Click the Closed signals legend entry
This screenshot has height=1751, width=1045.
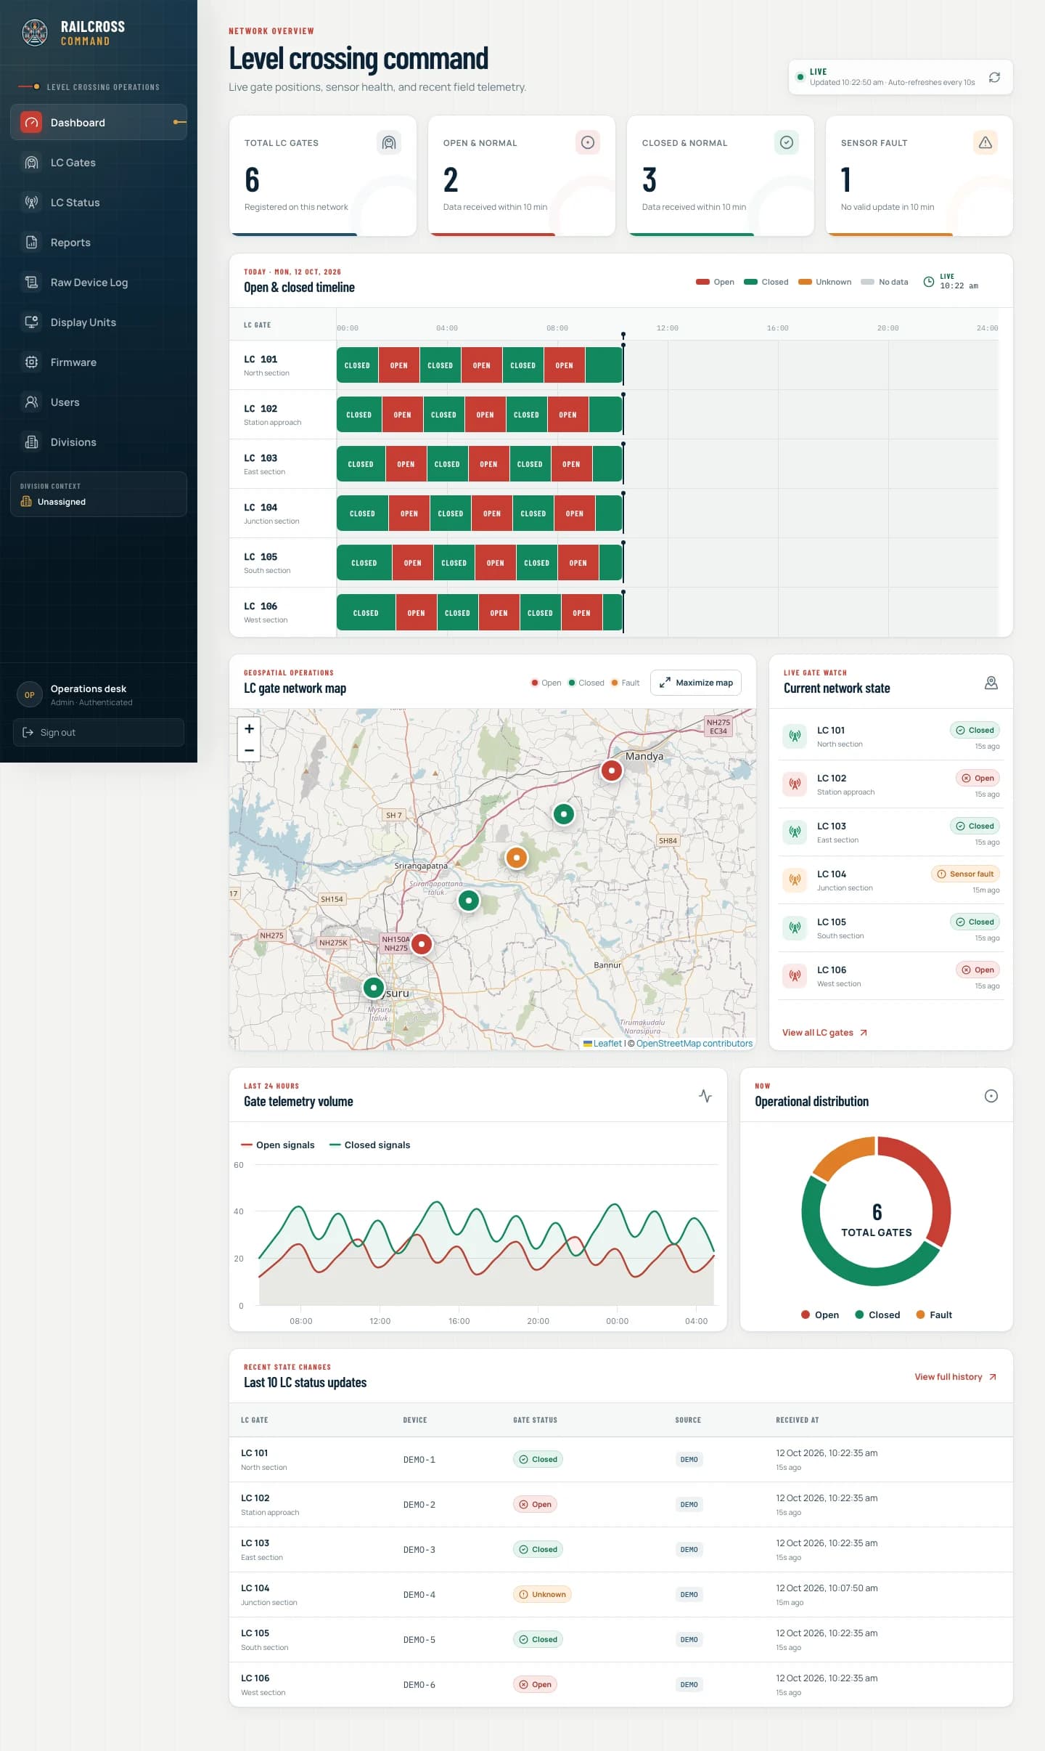pyautogui.click(x=370, y=1145)
